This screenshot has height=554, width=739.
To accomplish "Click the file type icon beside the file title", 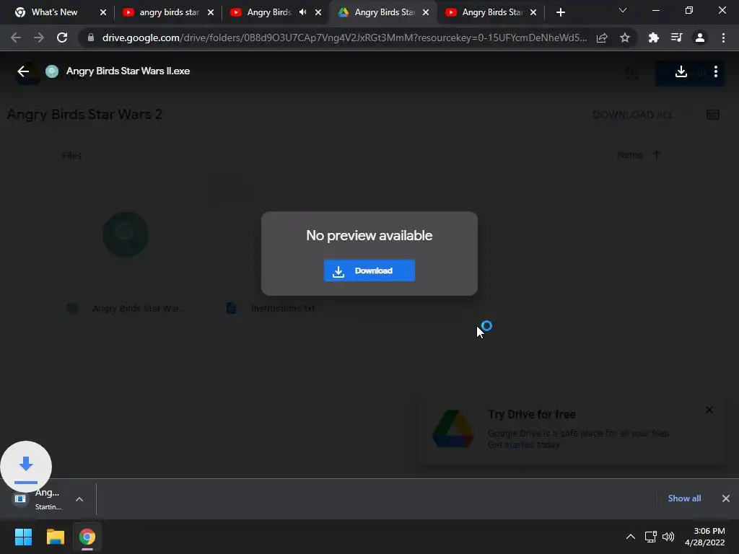I will (52, 71).
